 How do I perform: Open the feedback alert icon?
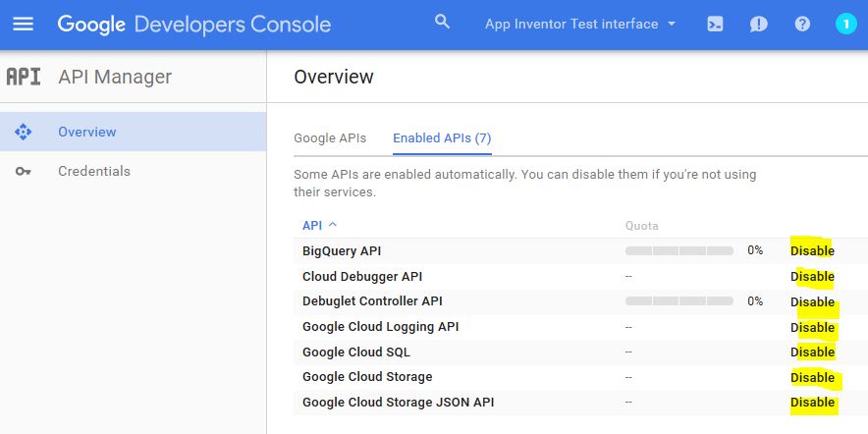758,25
